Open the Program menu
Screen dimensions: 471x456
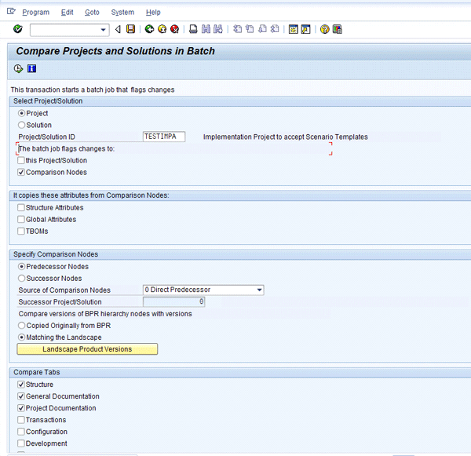tap(35, 13)
